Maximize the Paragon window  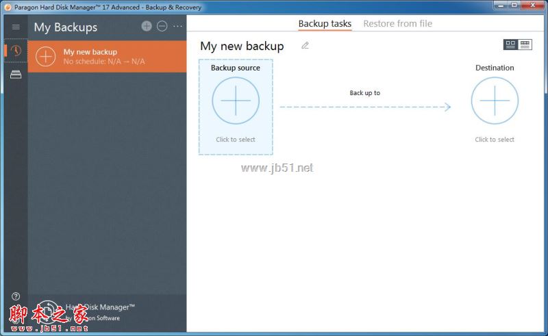pyautogui.click(x=514, y=5)
